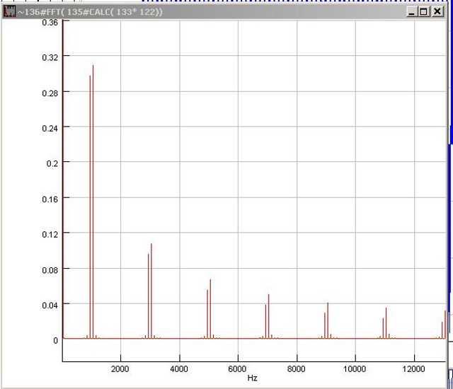Click the taller spectral peak near 5000 Hz
Viewport: 453px width, 389px height.
click(x=210, y=309)
